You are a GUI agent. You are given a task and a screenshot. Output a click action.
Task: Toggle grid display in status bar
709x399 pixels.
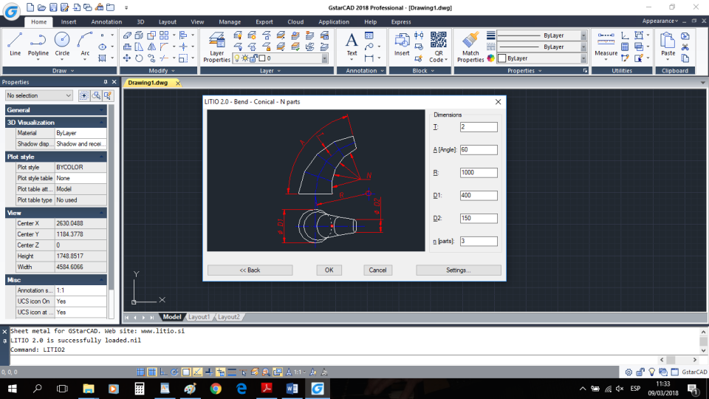[152, 372]
